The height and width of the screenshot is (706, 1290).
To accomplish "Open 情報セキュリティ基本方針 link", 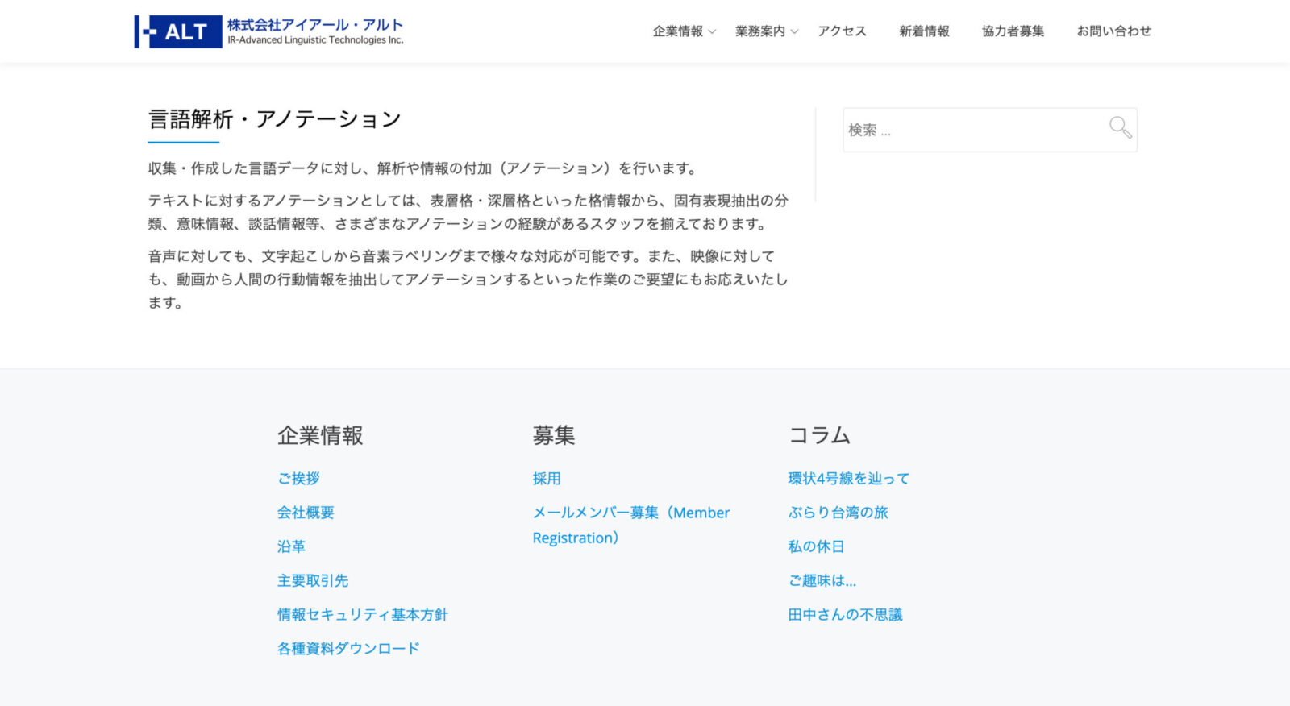I will [x=363, y=614].
